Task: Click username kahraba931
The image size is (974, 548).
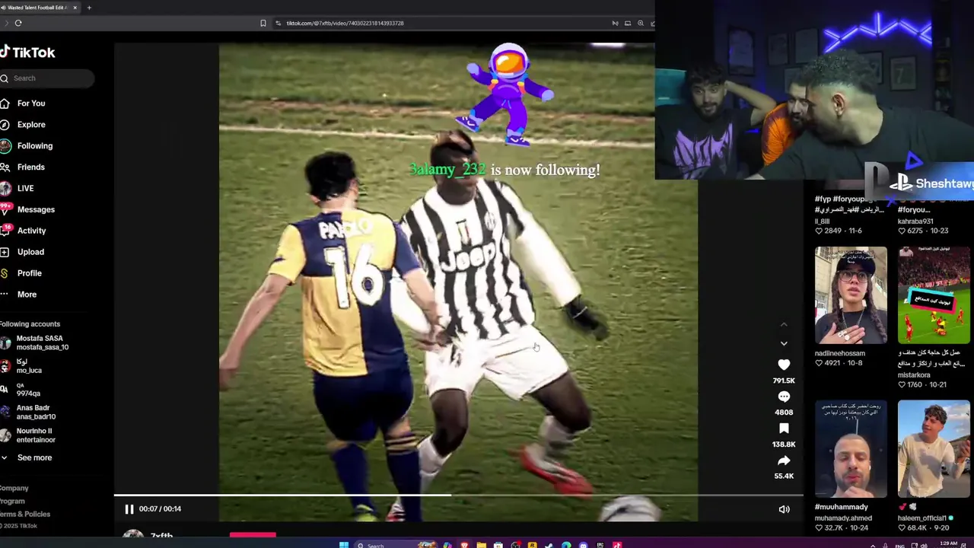Action: pos(915,221)
